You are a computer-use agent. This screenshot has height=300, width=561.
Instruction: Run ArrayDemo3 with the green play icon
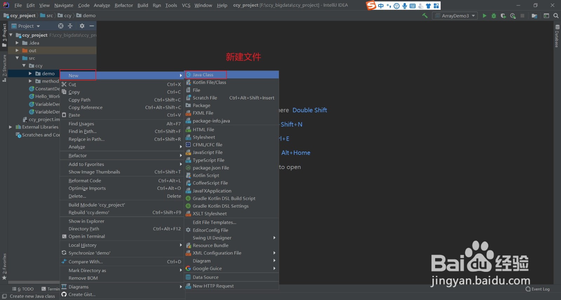485,16
